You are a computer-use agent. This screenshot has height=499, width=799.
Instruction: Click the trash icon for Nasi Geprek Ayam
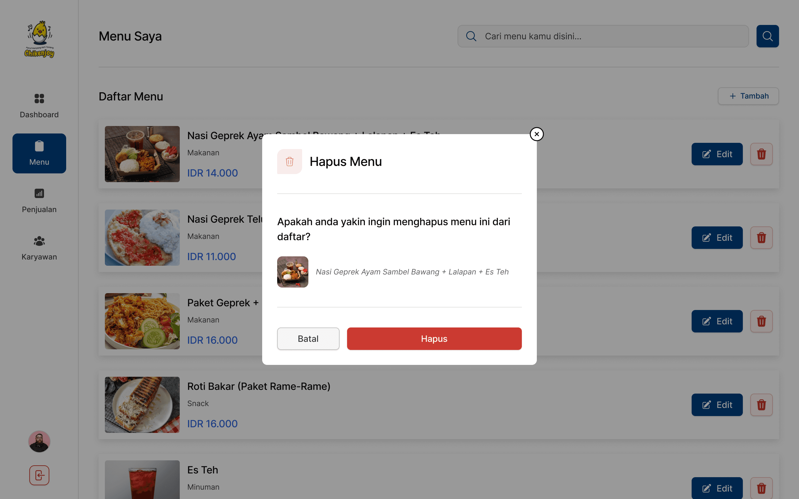(x=761, y=154)
